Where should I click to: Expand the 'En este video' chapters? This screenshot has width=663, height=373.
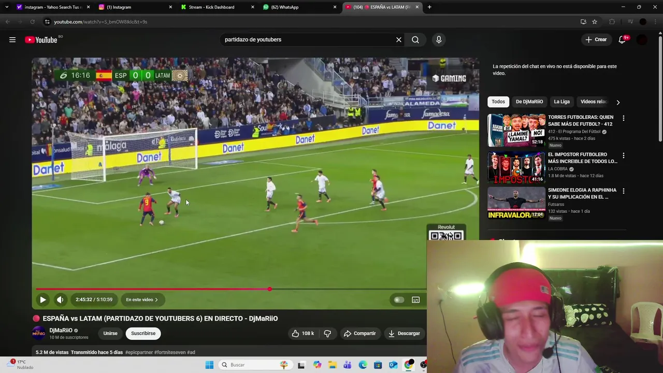coord(142,299)
